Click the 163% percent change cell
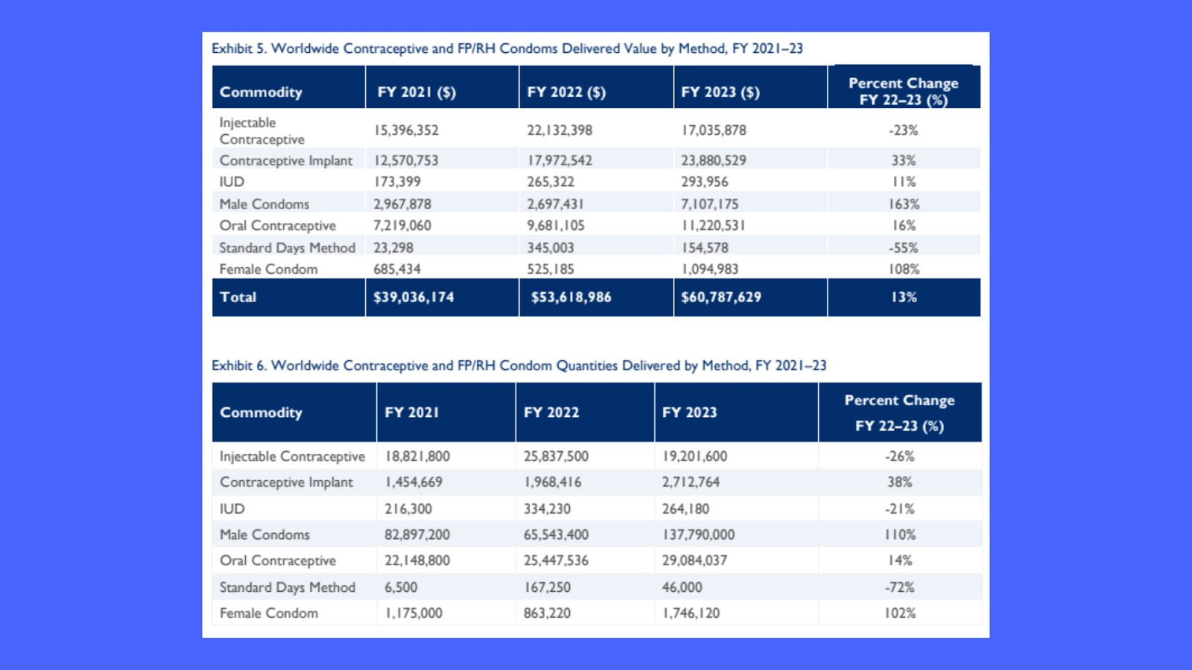Viewport: 1192px width, 670px height. (904, 204)
